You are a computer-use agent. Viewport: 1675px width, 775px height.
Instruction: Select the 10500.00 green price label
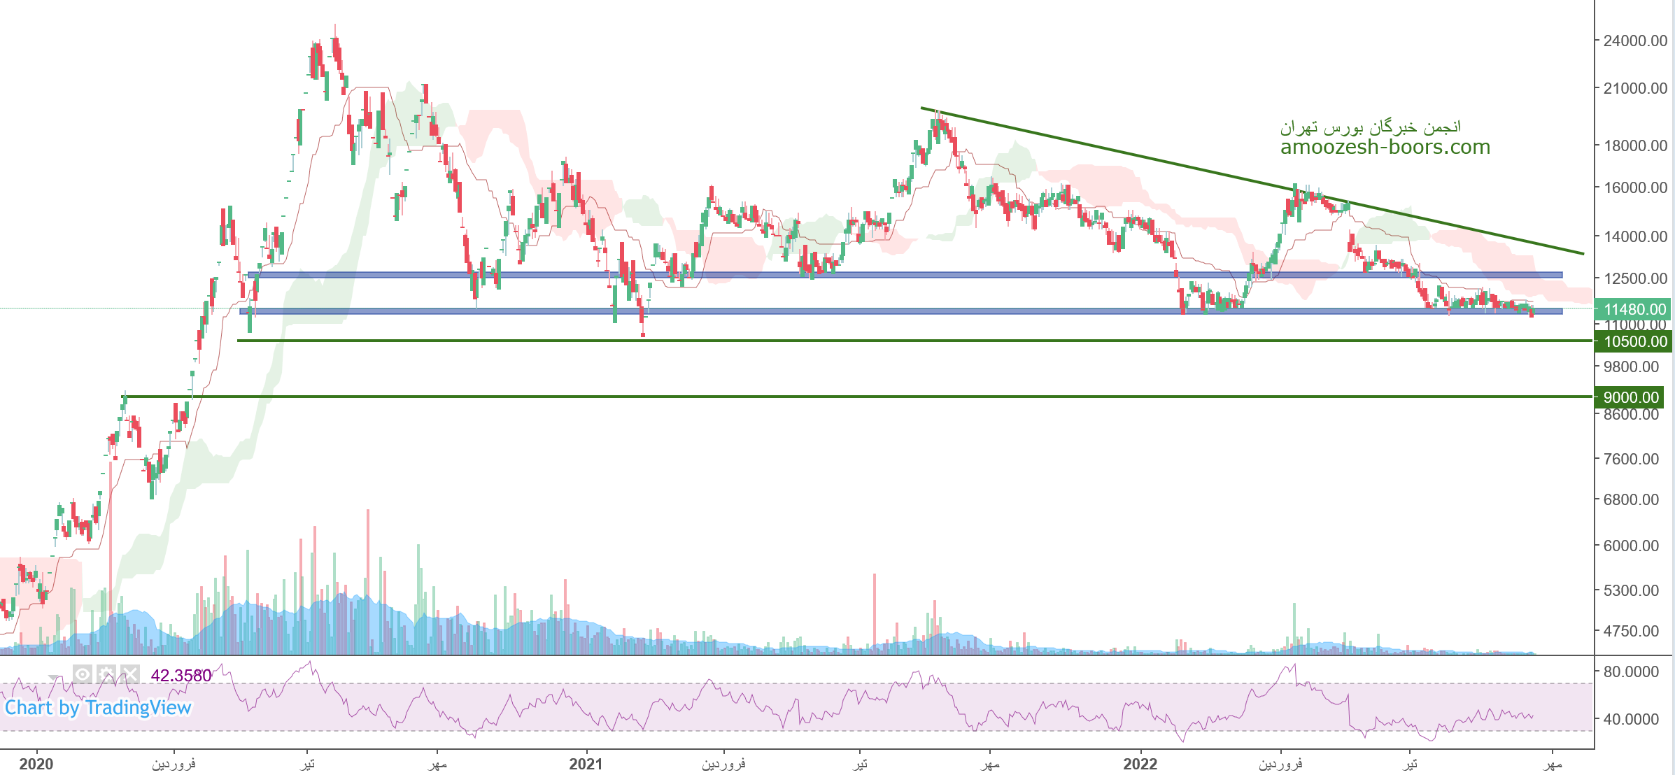pos(1634,341)
